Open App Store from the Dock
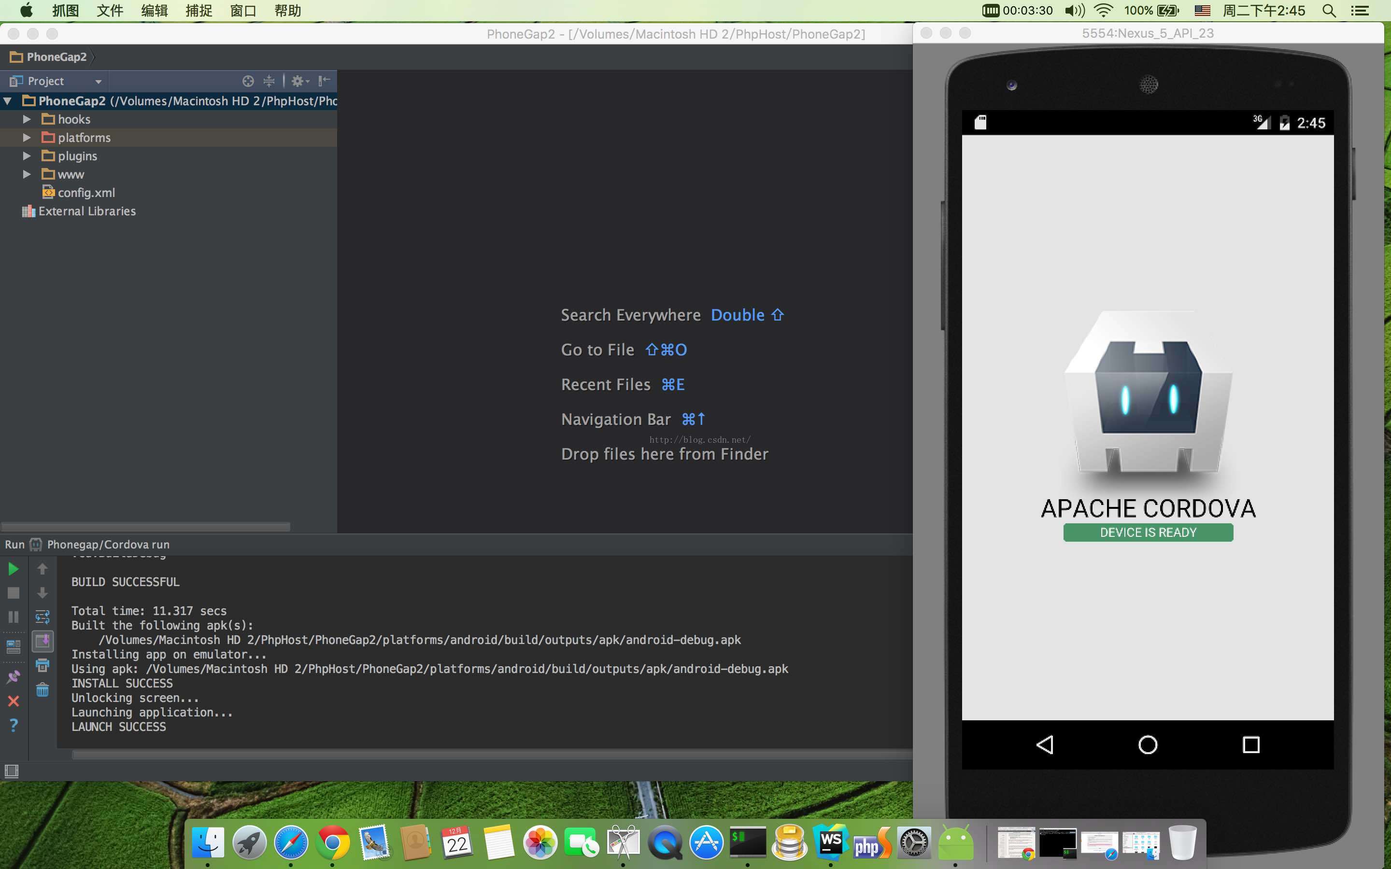The image size is (1391, 869). coord(706,843)
